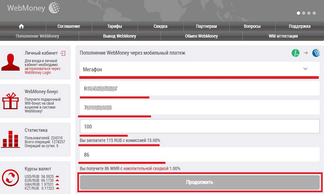
Task: Focus the amount field containing 100
Action: pos(200,126)
